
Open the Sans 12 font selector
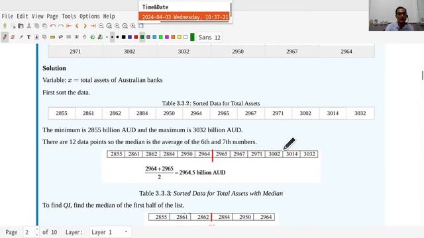209,37
